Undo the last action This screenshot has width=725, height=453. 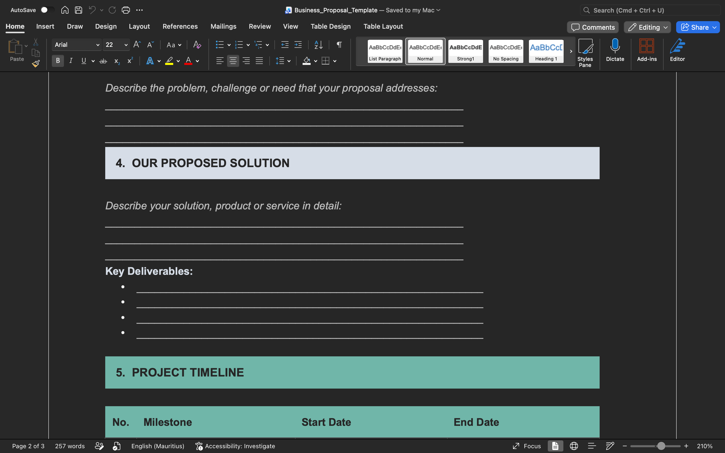pyautogui.click(x=92, y=10)
